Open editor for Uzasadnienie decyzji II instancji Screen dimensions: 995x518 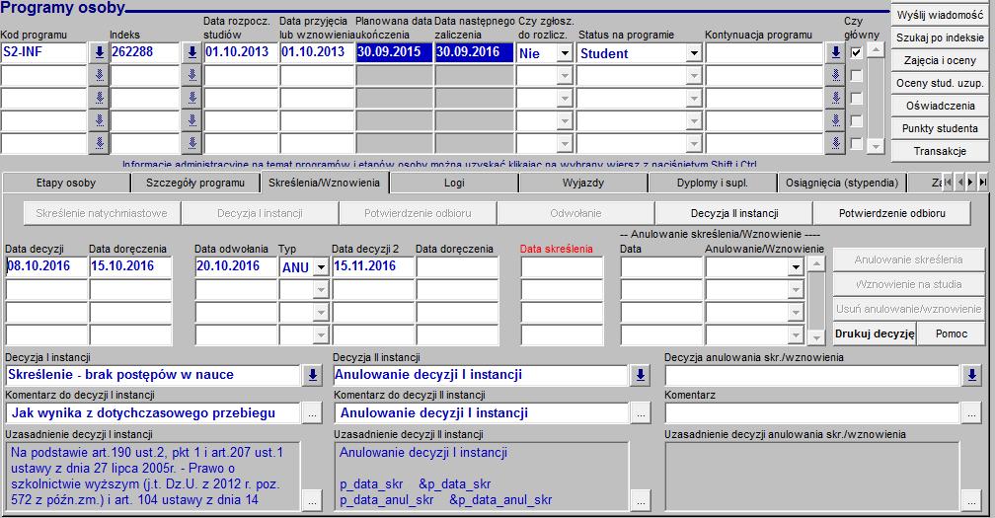641,501
